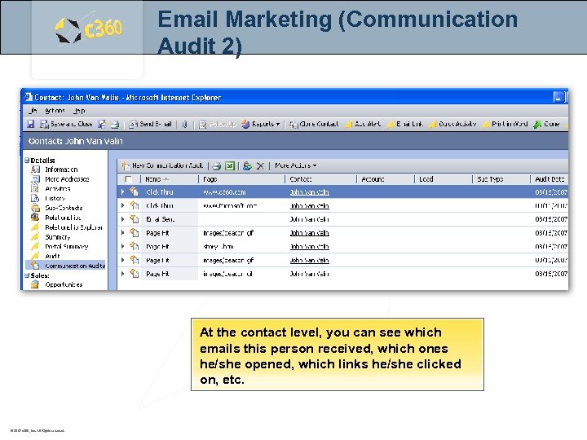Open the Reports dropdown menu
Screen dimensions: 587x440
click(x=261, y=124)
